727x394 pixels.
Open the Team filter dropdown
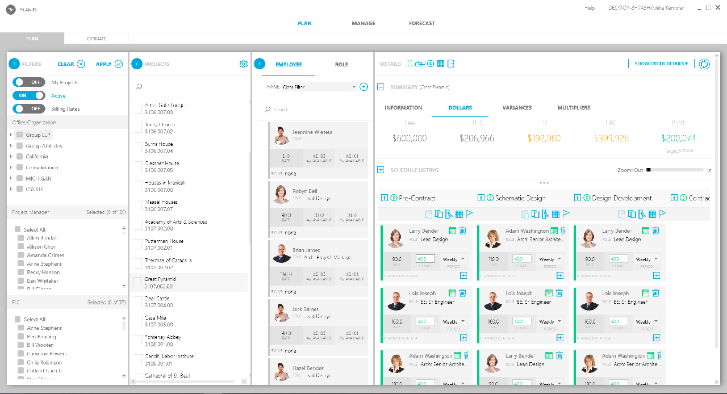319,87
